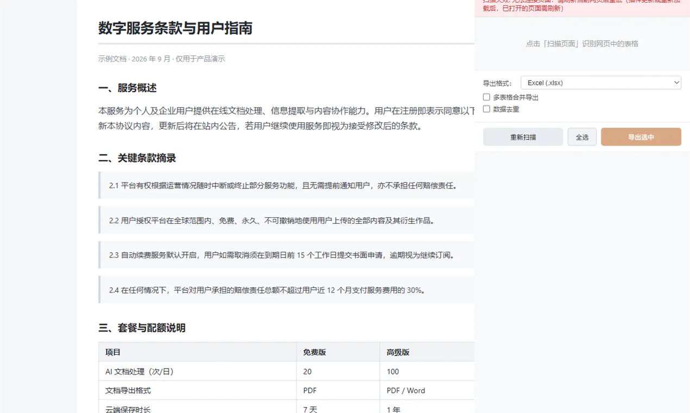Image resolution: width=690 pixels, height=413 pixels.
Task: Click the 重新扫描 button
Action: (523, 137)
